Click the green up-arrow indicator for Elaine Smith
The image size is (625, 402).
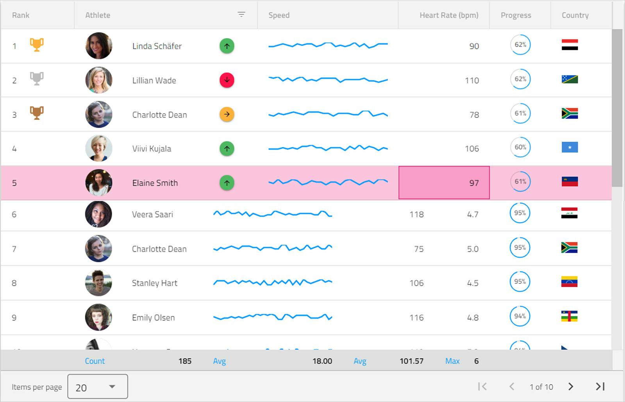pyautogui.click(x=227, y=183)
